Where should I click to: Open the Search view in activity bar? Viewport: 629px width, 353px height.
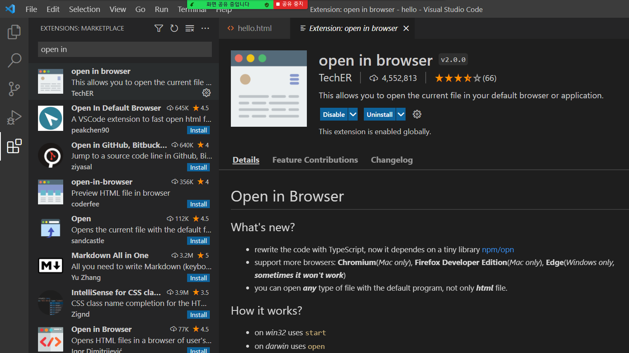click(x=14, y=60)
